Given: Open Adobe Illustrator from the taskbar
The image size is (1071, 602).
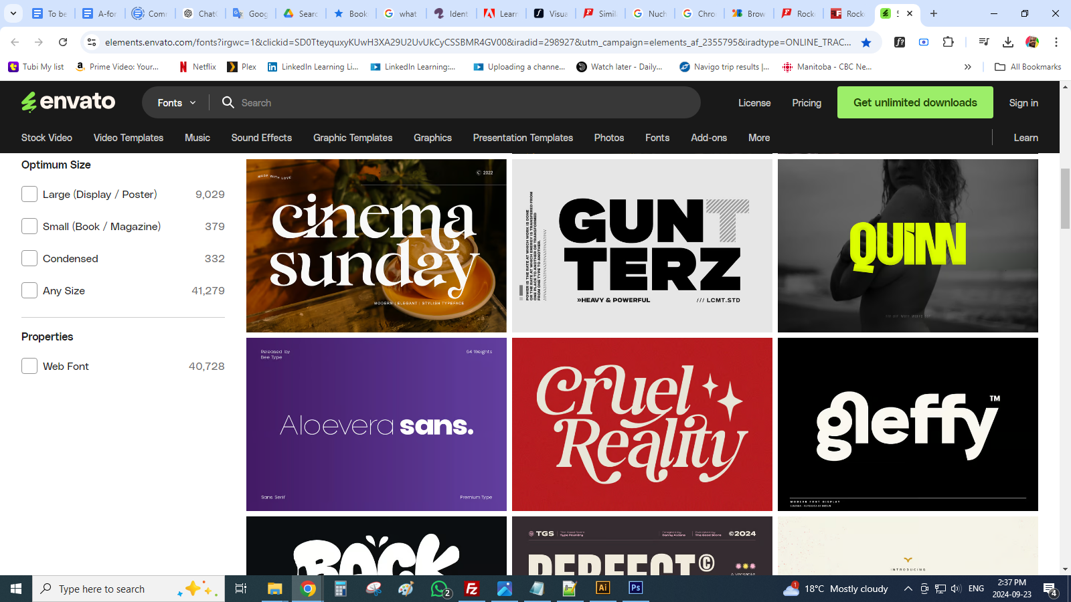Looking at the screenshot, I should pyautogui.click(x=602, y=588).
